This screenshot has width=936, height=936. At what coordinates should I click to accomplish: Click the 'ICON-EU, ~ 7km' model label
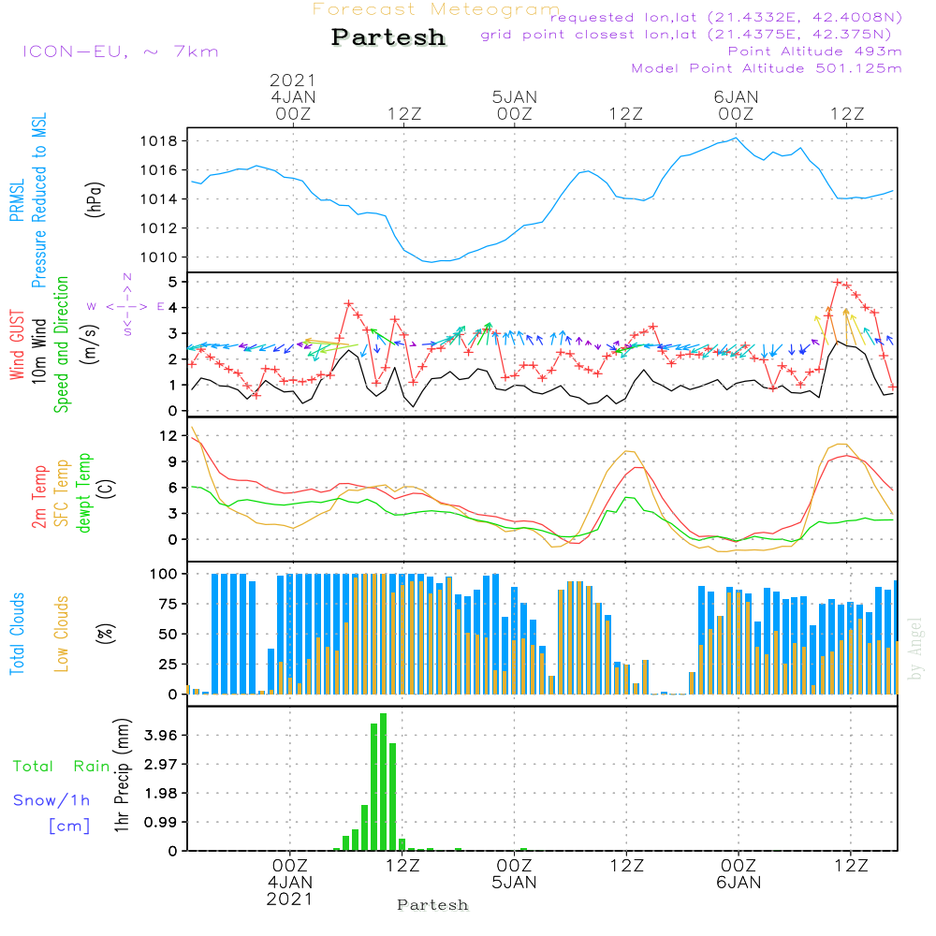(x=121, y=51)
